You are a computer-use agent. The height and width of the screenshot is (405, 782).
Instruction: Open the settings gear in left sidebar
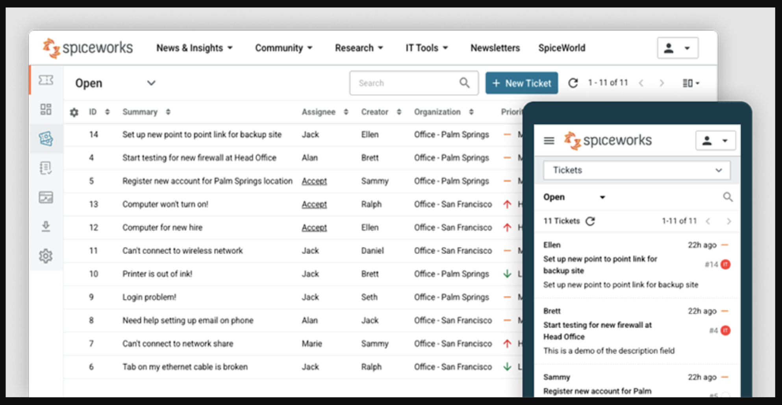[x=46, y=256]
